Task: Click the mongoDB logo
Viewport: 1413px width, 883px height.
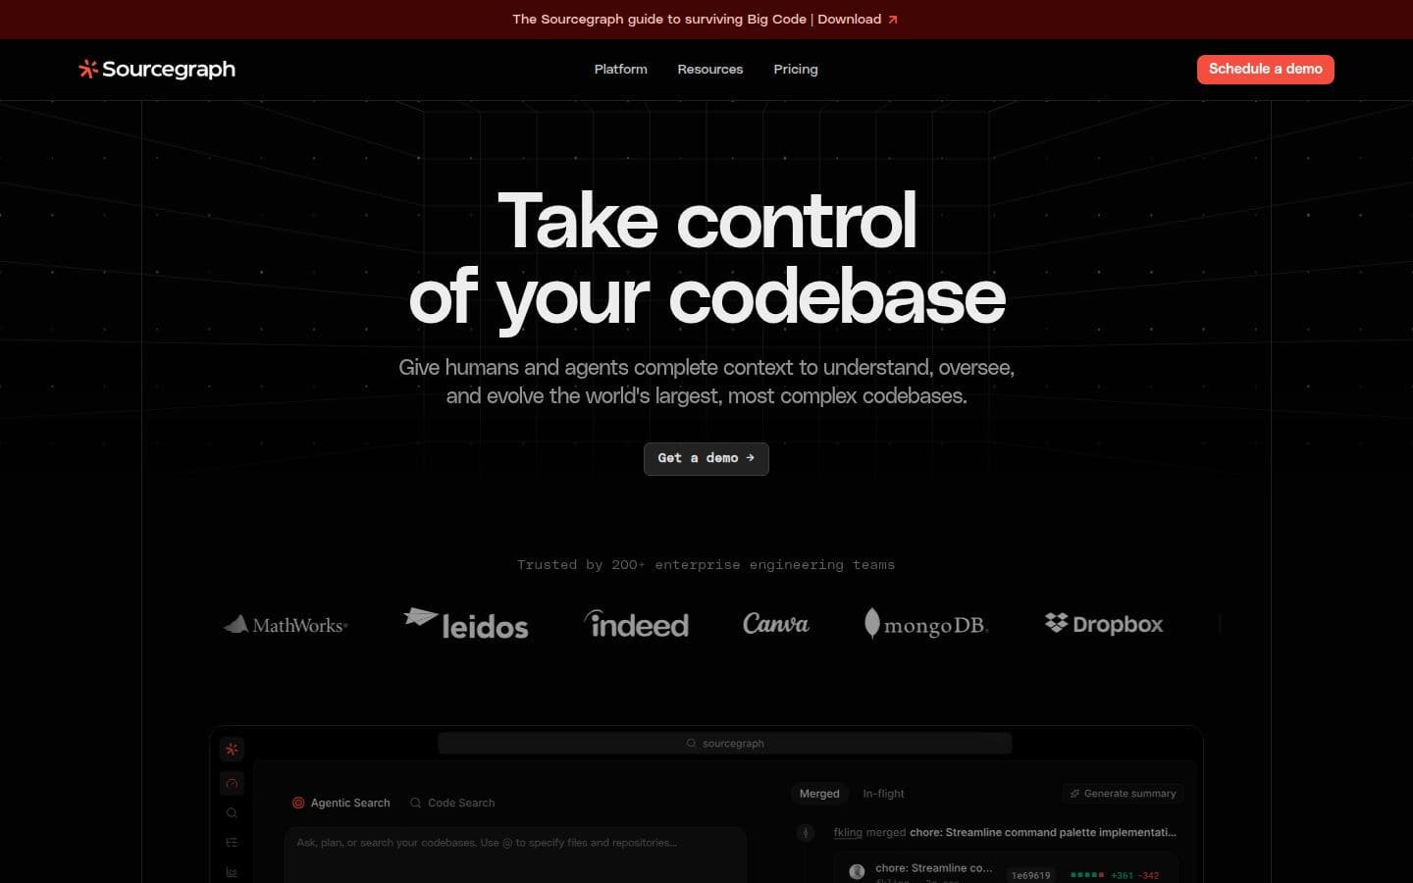Action: click(x=925, y=624)
